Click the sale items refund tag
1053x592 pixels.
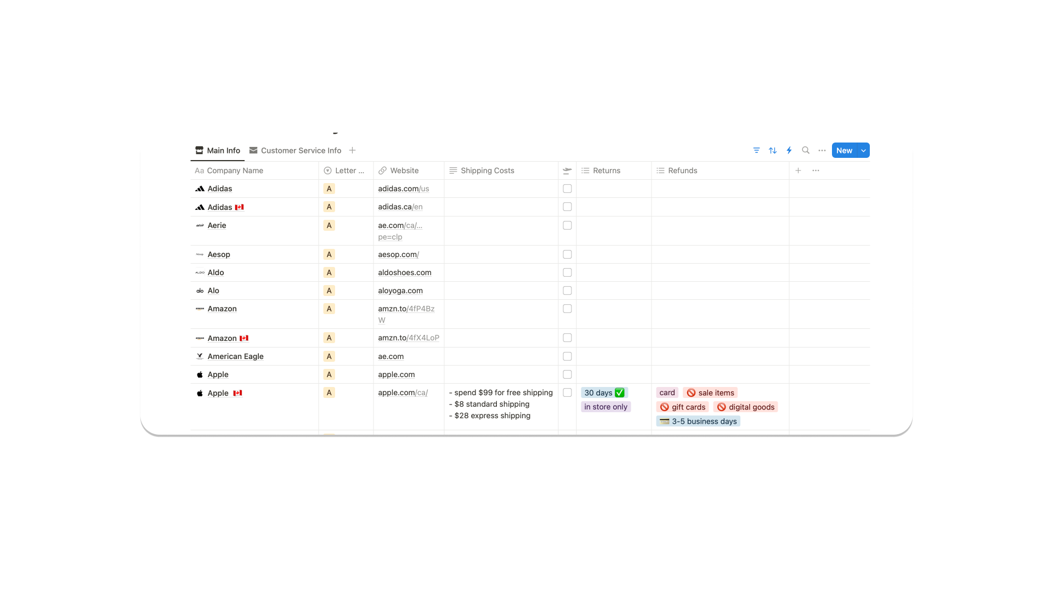tap(710, 392)
